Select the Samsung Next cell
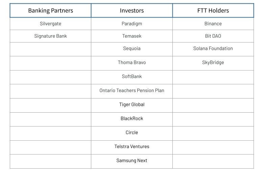The height and width of the screenshot is (170, 261). click(132, 161)
